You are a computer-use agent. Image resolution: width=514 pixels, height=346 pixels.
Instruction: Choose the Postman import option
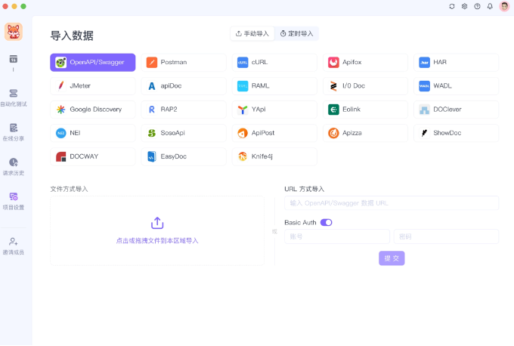184,62
